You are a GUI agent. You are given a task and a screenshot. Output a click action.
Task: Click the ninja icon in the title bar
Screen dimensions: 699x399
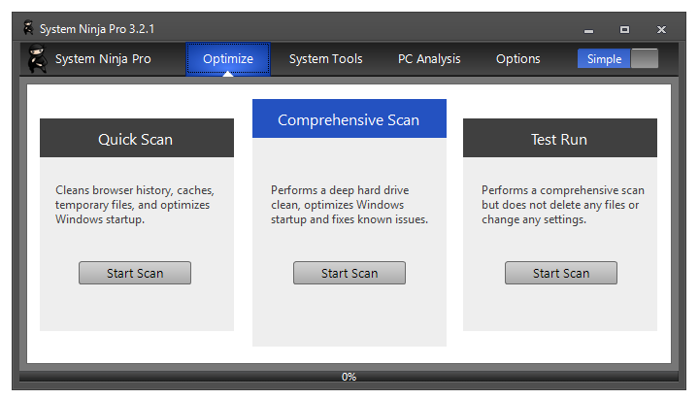(28, 27)
